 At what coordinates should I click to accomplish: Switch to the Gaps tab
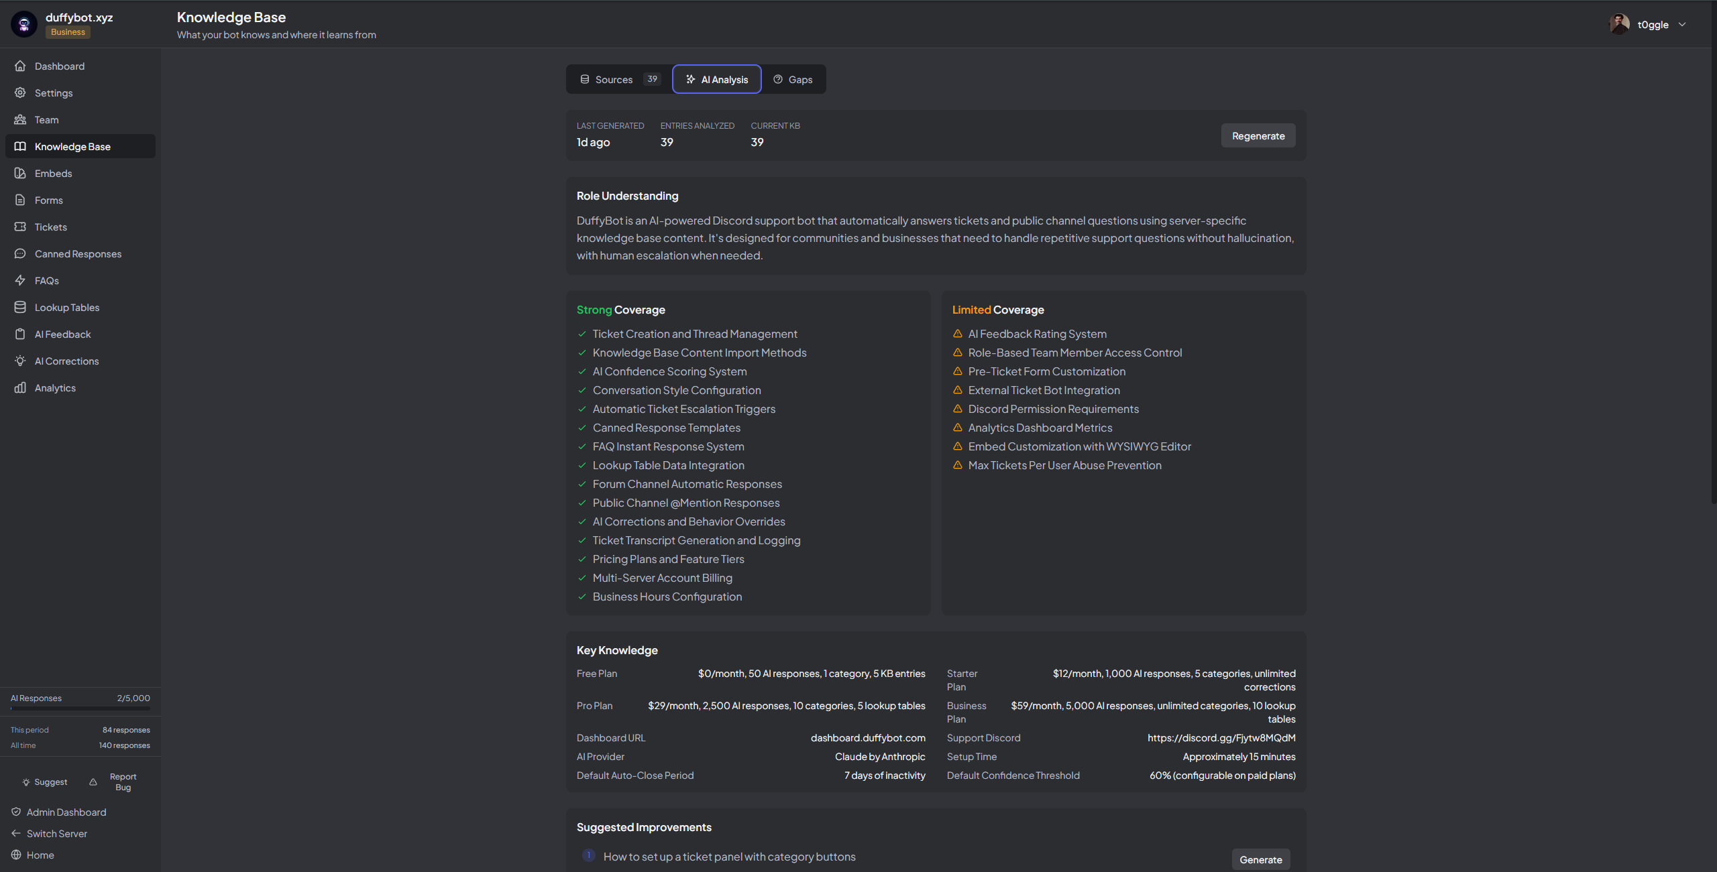coord(793,79)
